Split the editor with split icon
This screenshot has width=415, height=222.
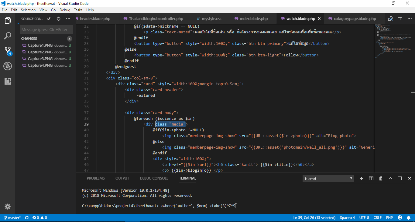pyautogui.click(x=400, y=18)
